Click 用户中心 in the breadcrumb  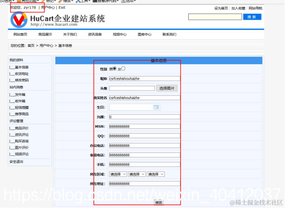[x=47, y=46]
